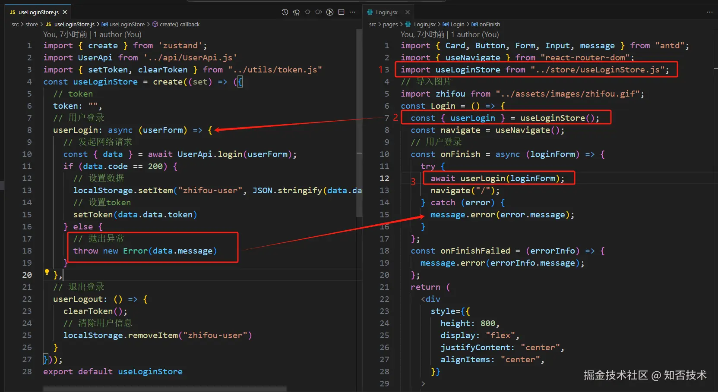This screenshot has width=718, height=392.
Task: Click "setToken(data.data.token)" on line 15
Action: [x=135, y=214]
